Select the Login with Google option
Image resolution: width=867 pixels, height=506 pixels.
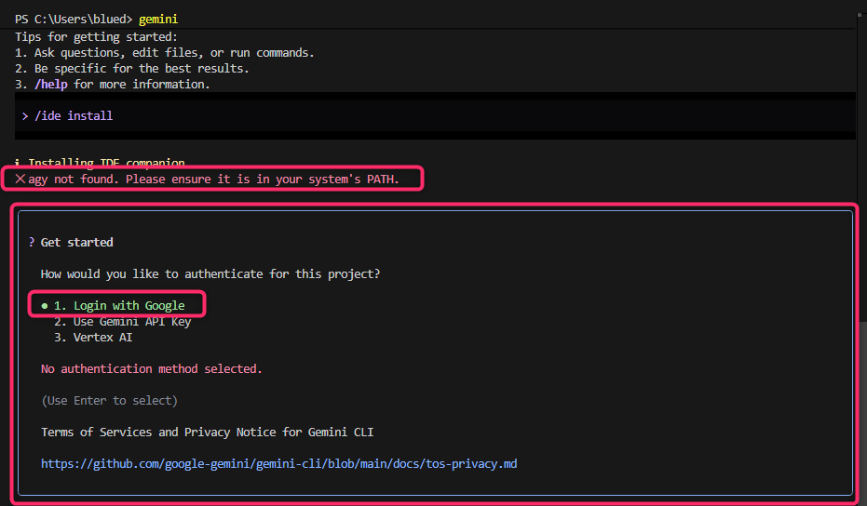point(119,305)
